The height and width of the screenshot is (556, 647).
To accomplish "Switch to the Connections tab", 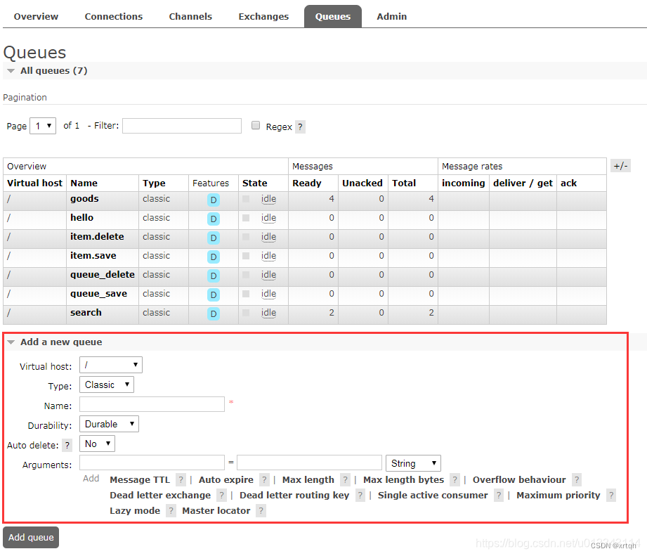I will pyautogui.click(x=114, y=16).
